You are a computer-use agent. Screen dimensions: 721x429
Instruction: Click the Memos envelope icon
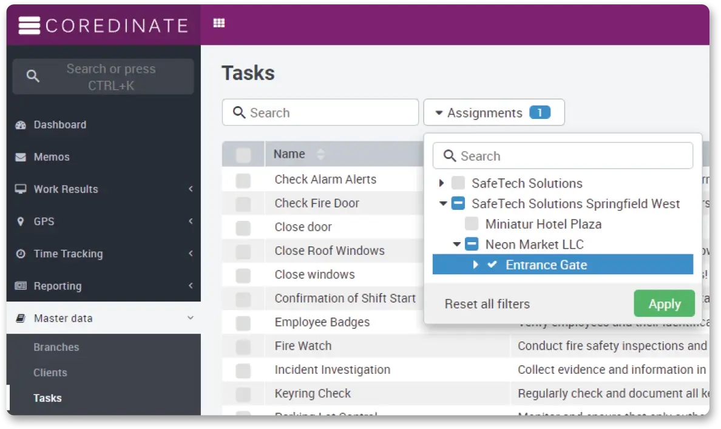(21, 157)
